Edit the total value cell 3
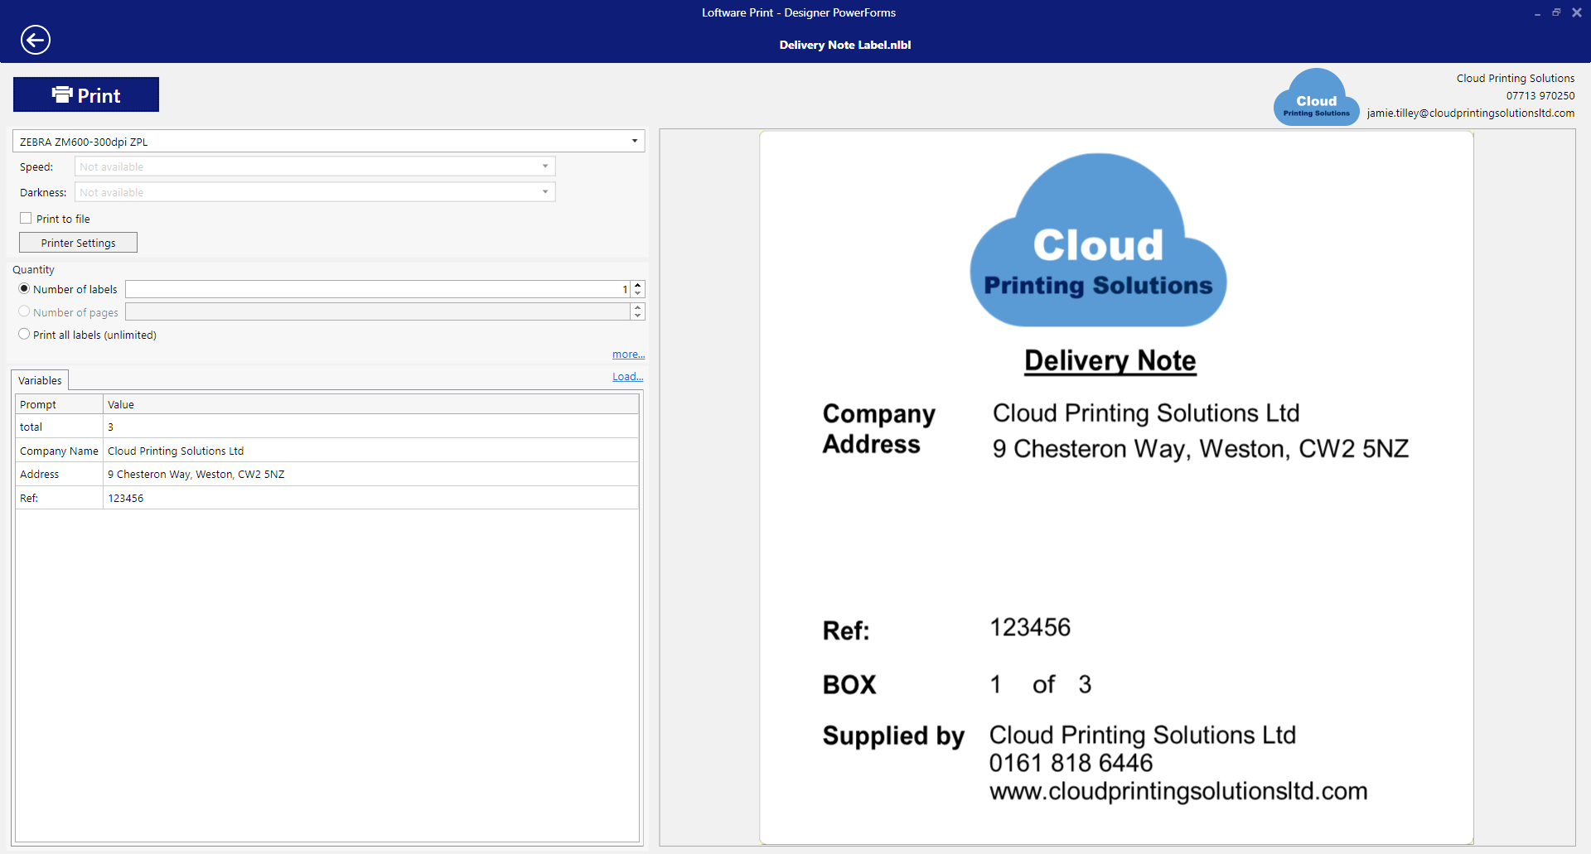The image size is (1591, 854). pos(370,427)
